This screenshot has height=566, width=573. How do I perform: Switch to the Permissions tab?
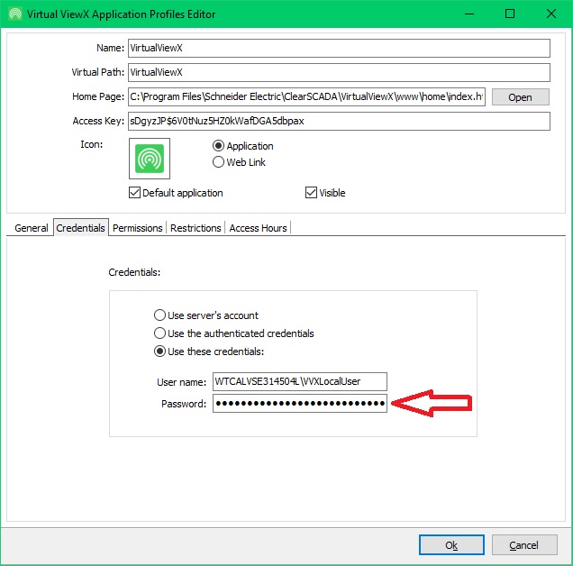point(138,228)
